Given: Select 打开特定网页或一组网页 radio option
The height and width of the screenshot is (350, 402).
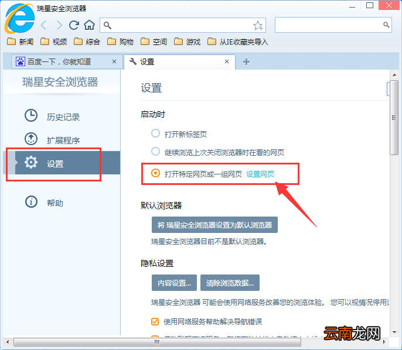Looking at the screenshot, I should pos(155,173).
